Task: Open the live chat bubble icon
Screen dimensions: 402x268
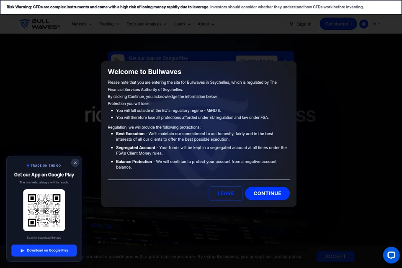Action: click(391, 255)
